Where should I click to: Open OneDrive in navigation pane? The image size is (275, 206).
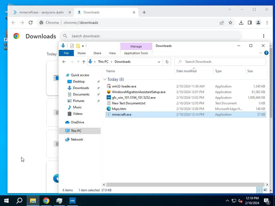(x=77, y=122)
